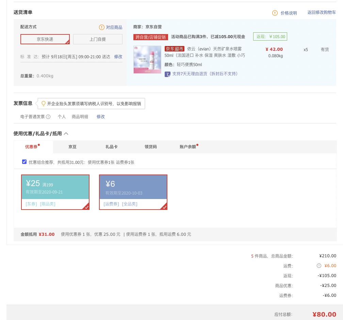The width and height of the screenshot is (343, 320).
Task: Switch to the 京豆 tab
Action: coord(72,147)
